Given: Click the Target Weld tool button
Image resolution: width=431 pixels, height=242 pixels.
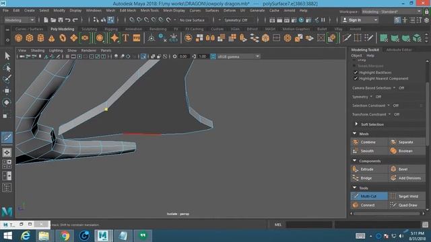Looking at the screenshot, I should [x=407, y=196].
